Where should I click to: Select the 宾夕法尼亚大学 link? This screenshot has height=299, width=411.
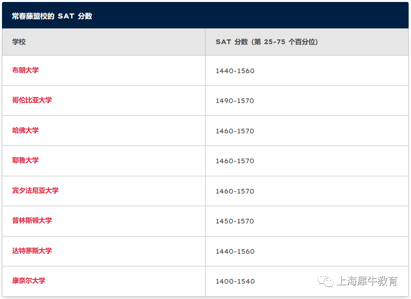(35, 190)
